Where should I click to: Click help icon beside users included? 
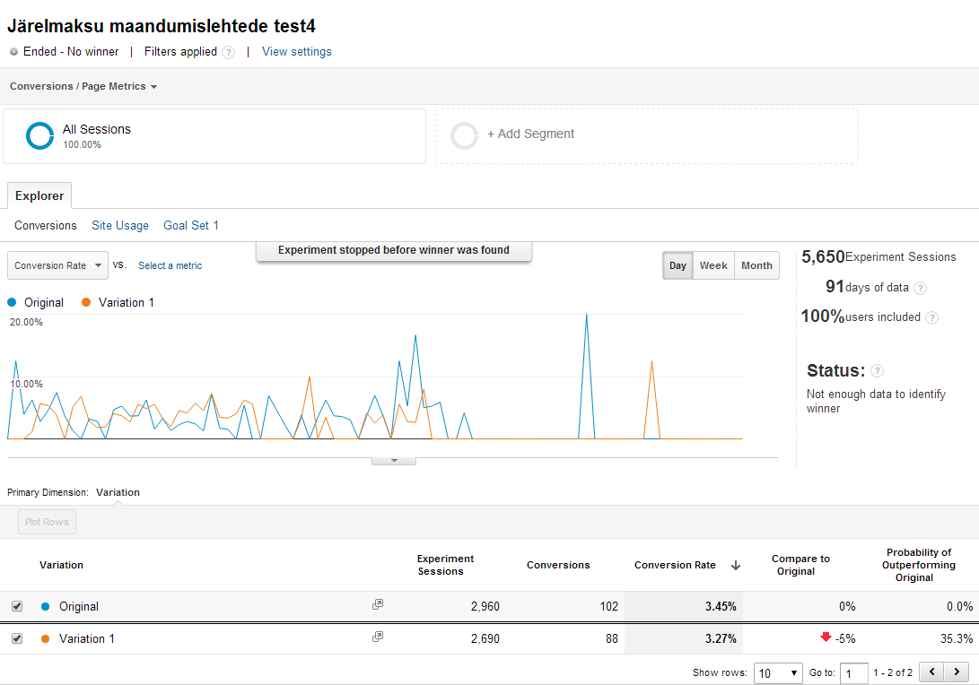pyautogui.click(x=931, y=317)
